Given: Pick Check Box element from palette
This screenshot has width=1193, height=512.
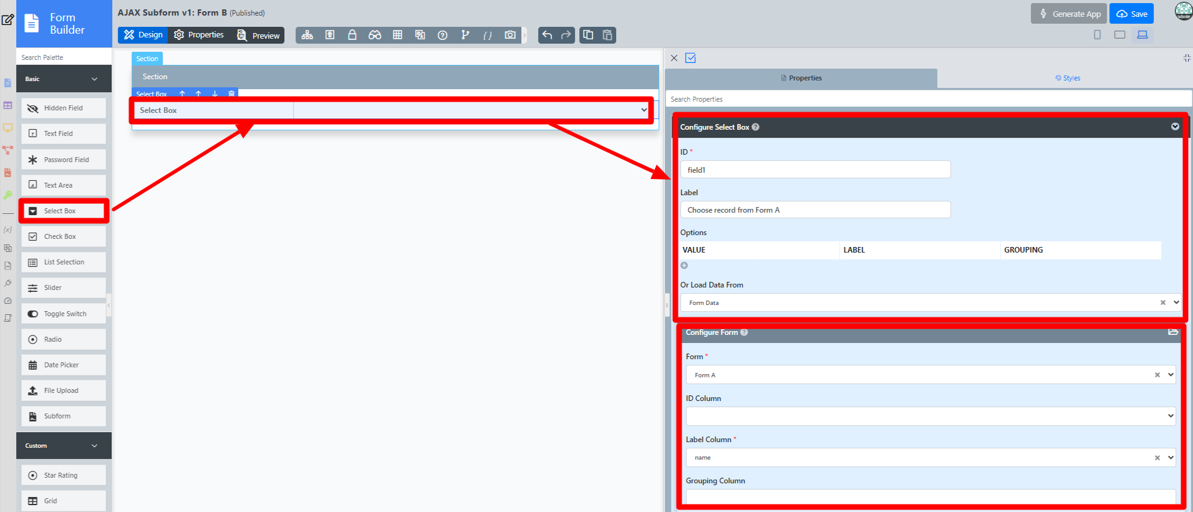Looking at the screenshot, I should 64,236.
